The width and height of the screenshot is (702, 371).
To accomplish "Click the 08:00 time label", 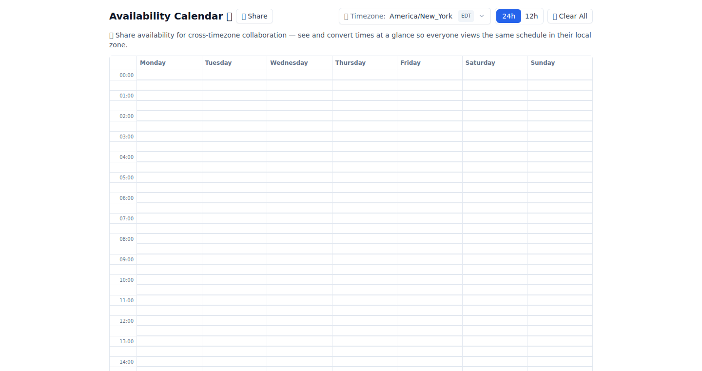I will [x=126, y=239].
